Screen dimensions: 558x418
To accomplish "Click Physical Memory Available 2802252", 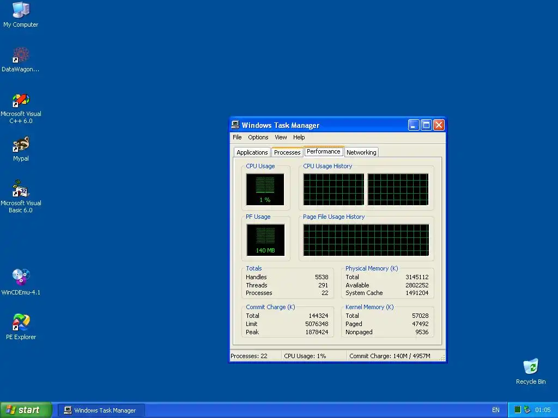I will (x=417, y=285).
